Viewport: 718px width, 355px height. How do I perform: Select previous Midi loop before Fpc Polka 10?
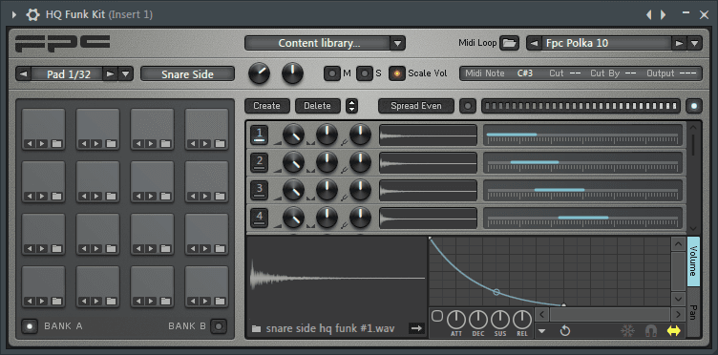point(534,44)
